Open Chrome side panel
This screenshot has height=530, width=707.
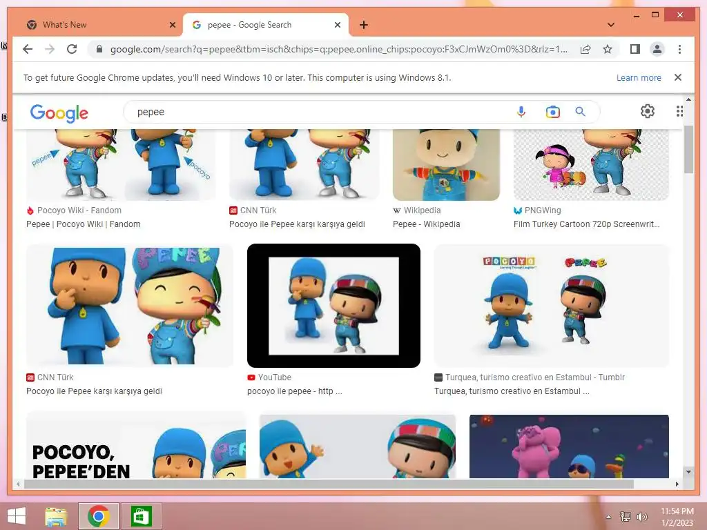pos(635,49)
